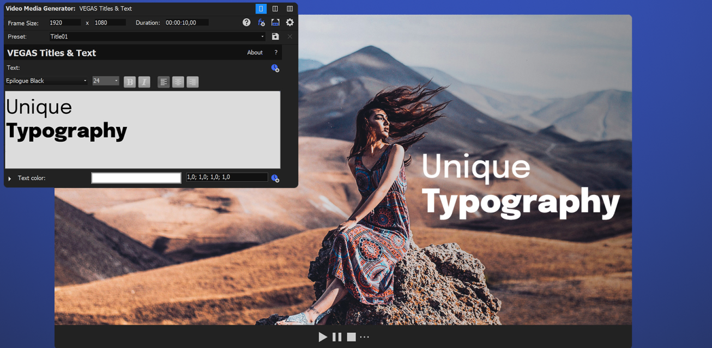Click the Duration timecode field
Viewport: 712px width, 348px height.
186,23
